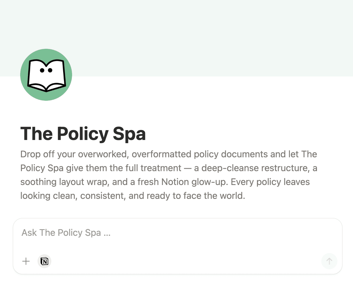This screenshot has width=353, height=284.
Task: Click The Policy Spa page title
Action: pyautogui.click(x=83, y=133)
